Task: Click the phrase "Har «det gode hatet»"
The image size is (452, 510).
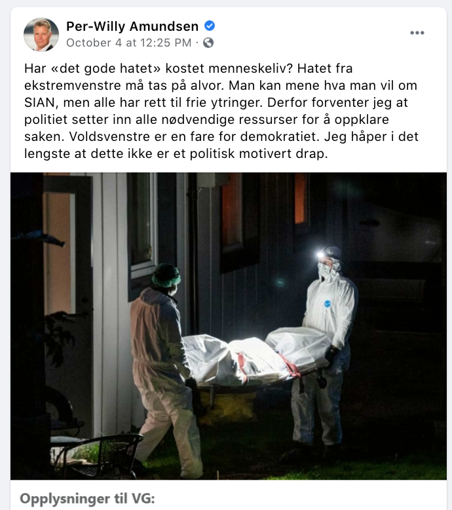Action: (92, 69)
